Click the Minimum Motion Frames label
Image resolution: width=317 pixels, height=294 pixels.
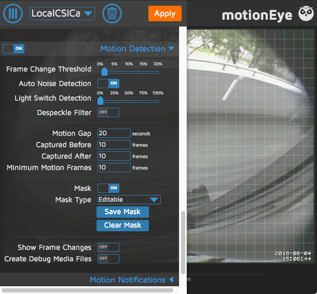[x=49, y=167]
